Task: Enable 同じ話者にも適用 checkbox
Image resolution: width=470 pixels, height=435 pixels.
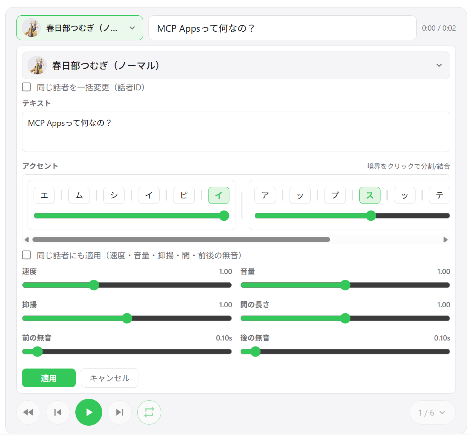Action: click(x=26, y=255)
